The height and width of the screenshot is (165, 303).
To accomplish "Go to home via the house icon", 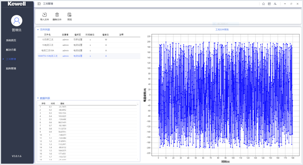I will point(263,4).
